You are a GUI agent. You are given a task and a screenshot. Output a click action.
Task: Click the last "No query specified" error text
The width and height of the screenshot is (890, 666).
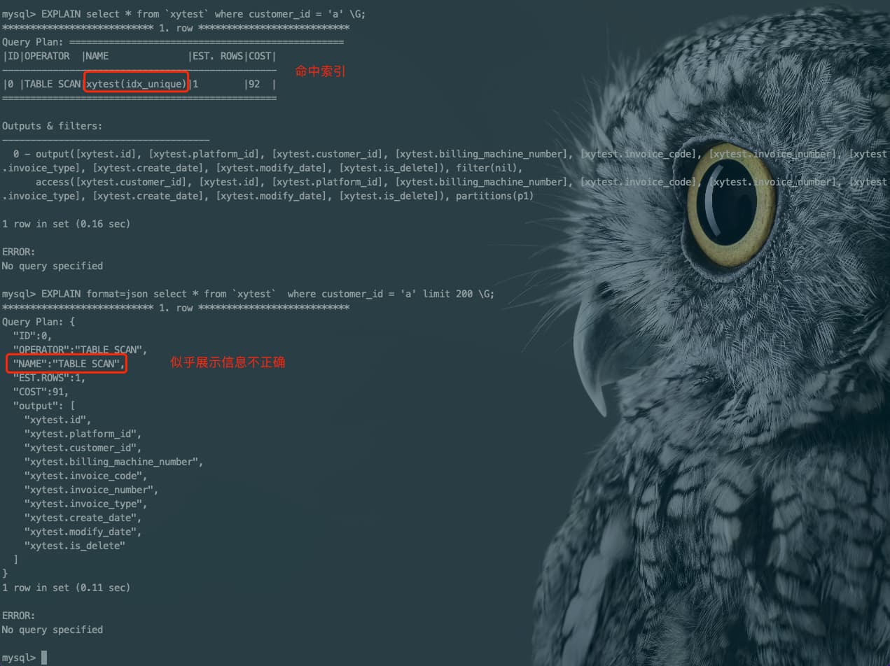[53, 630]
